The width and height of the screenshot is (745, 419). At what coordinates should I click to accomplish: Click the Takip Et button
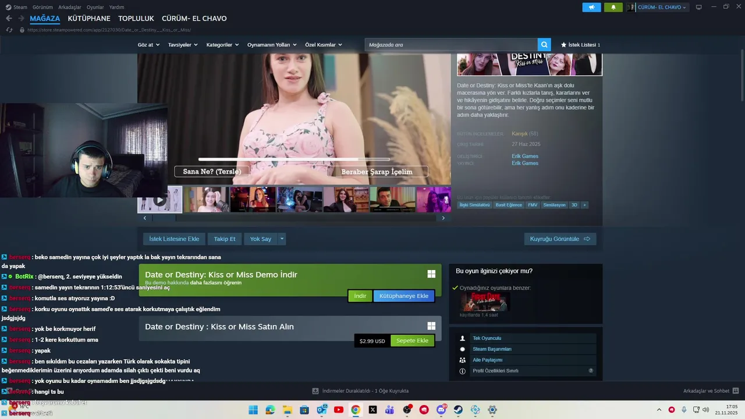click(225, 239)
